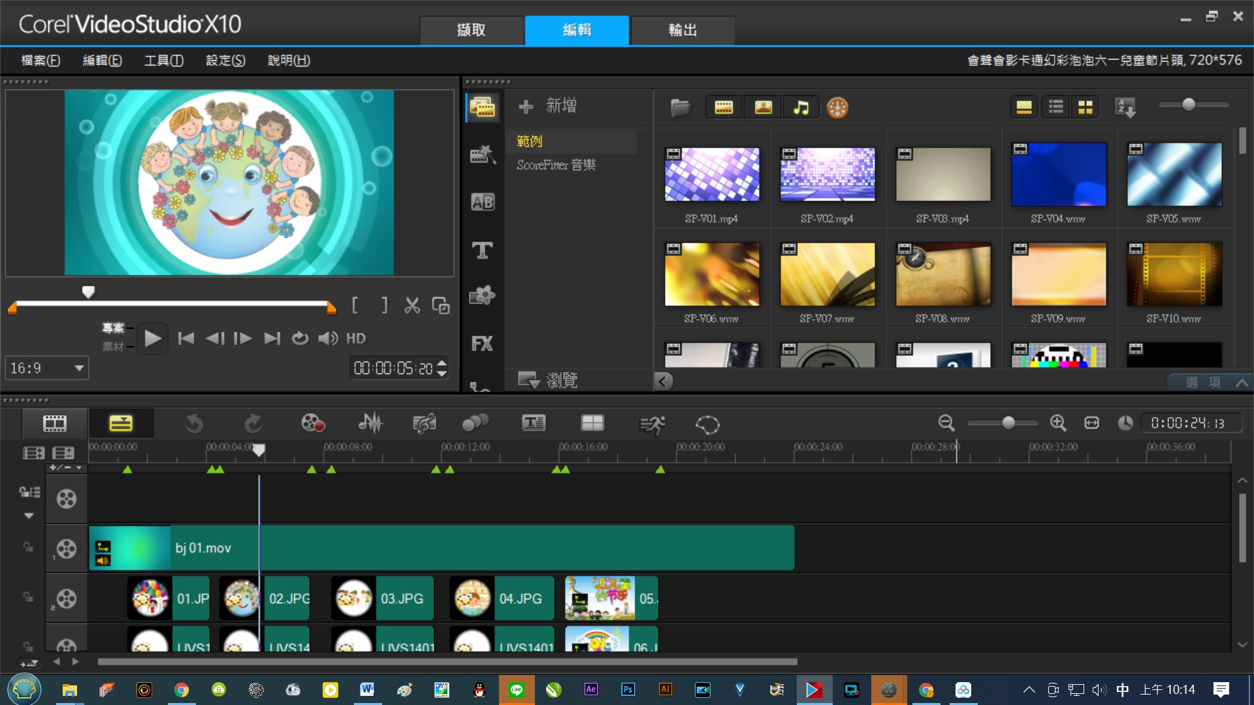Image resolution: width=1254 pixels, height=705 pixels.
Task: Step to the next frame
Action: click(x=243, y=338)
